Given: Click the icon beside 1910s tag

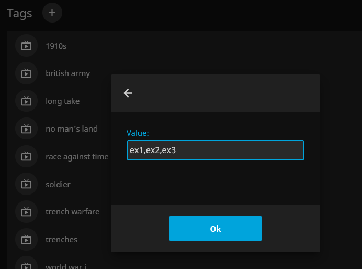Looking at the screenshot, I should coord(26,46).
